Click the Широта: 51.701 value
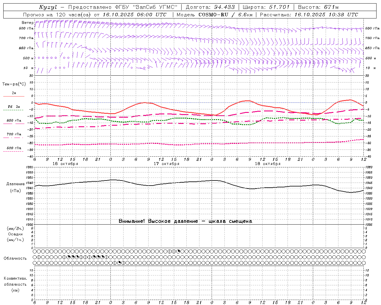The width and height of the screenshot is (381, 305). 266,7
